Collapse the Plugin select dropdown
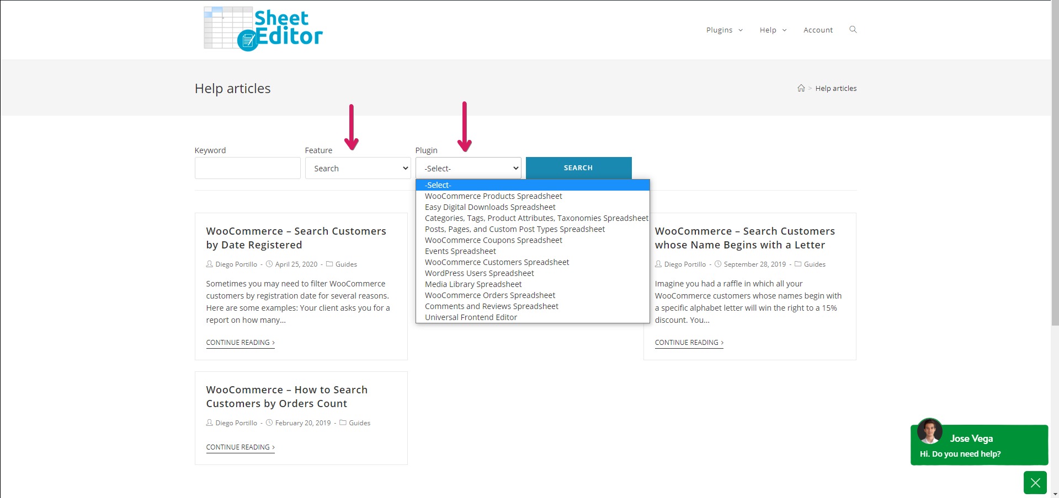The height and width of the screenshot is (498, 1059). tap(468, 169)
